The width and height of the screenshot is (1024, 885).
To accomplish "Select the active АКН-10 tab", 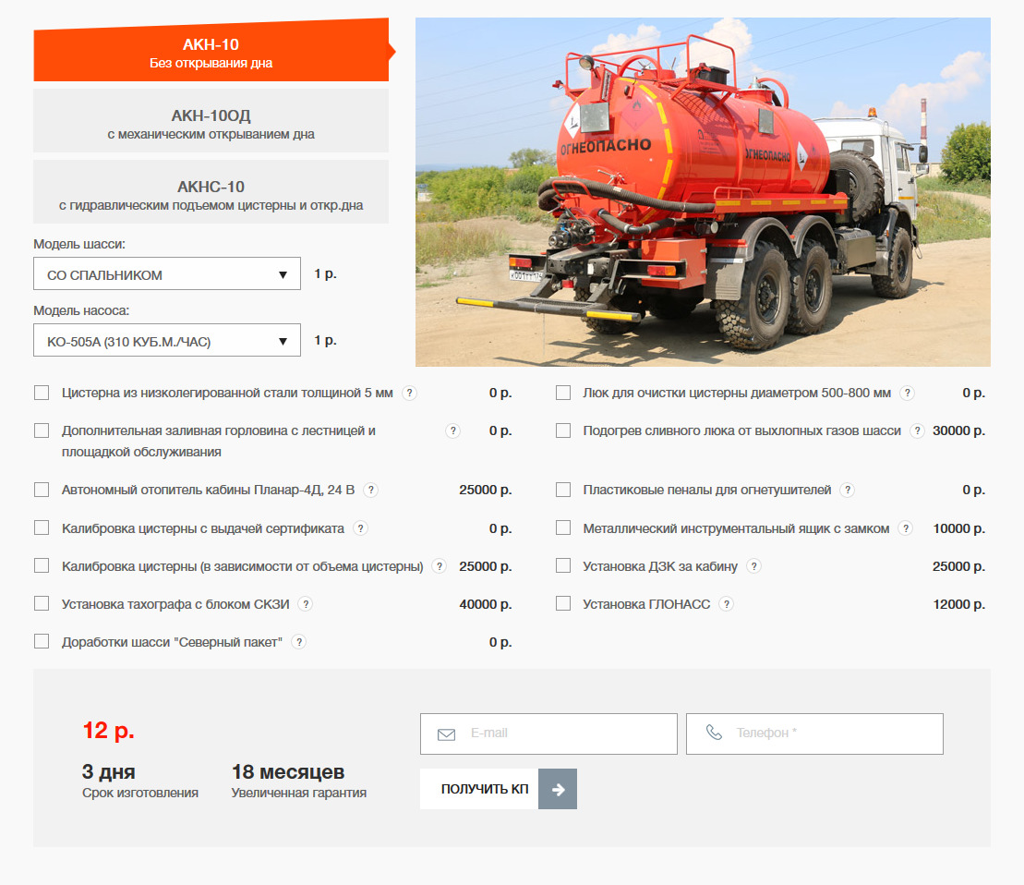I will click(211, 52).
